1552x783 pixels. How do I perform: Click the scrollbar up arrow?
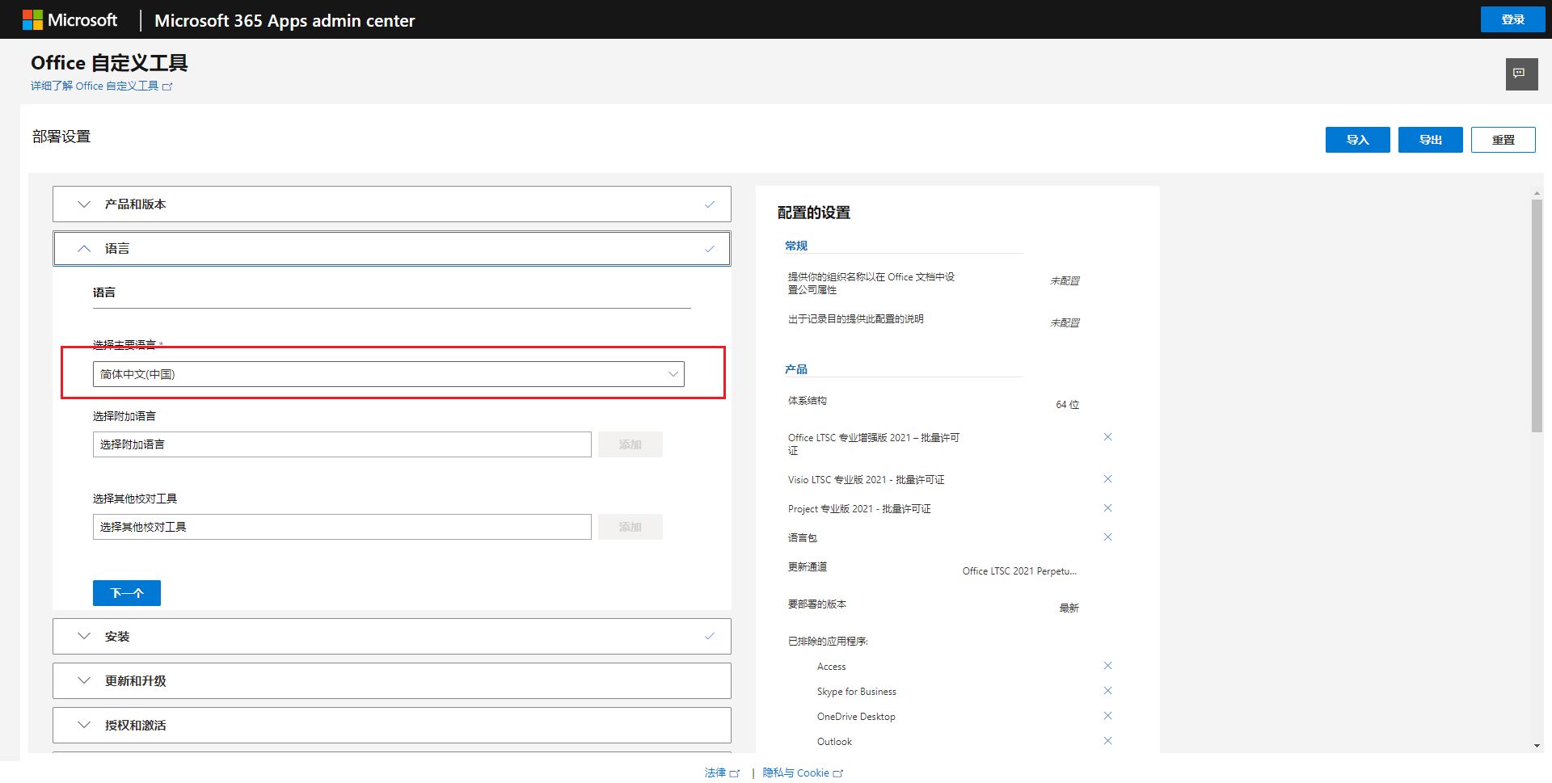1537,193
